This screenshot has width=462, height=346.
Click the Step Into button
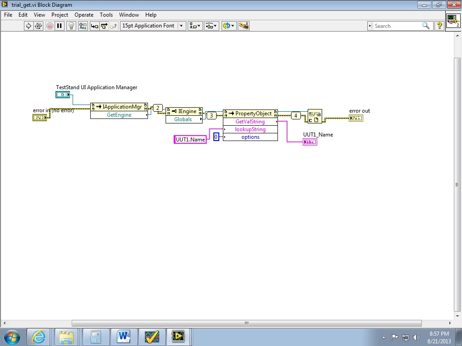[94, 26]
